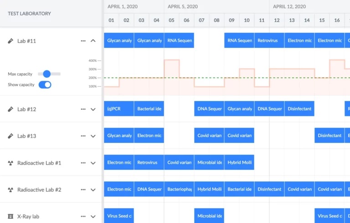This screenshot has height=223, width=350.
Task: Click the Max capacity slider handle
Action: click(46, 74)
